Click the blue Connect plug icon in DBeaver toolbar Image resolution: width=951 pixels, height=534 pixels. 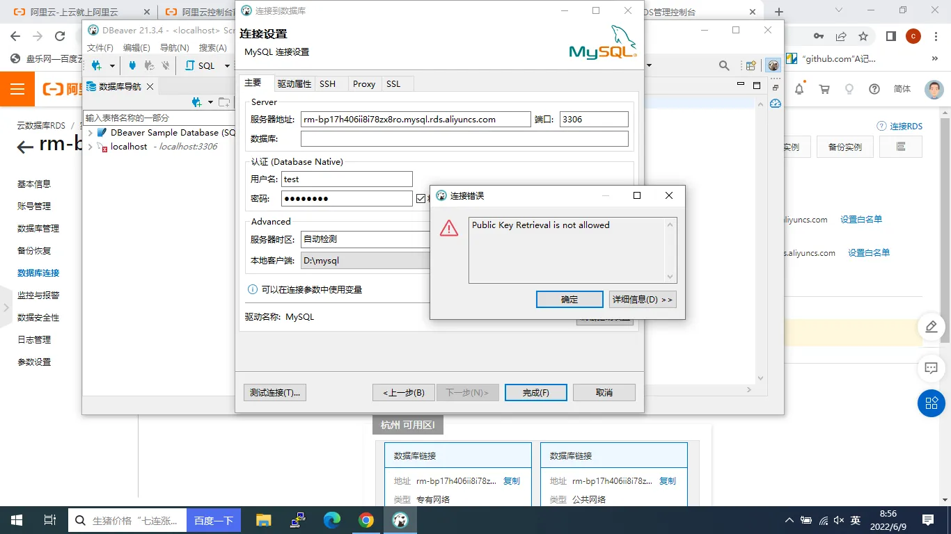click(x=132, y=65)
